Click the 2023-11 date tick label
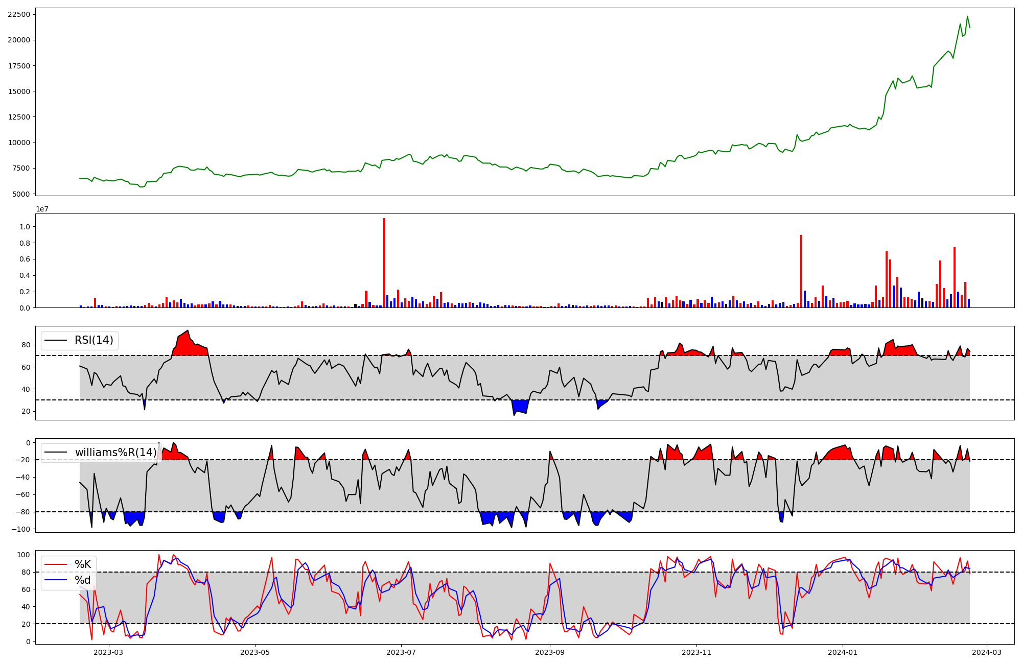The image size is (1022, 664). click(x=696, y=652)
